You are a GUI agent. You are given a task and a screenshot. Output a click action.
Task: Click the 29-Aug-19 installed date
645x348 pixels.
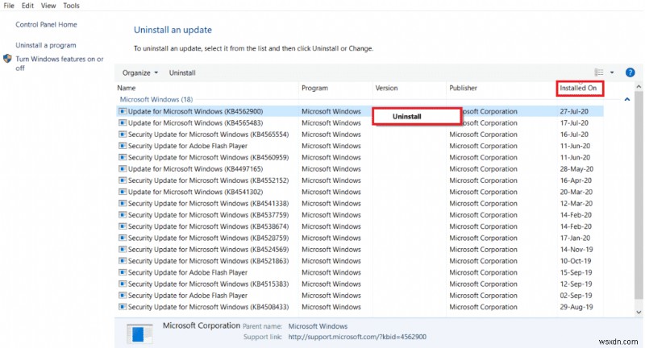click(576, 307)
